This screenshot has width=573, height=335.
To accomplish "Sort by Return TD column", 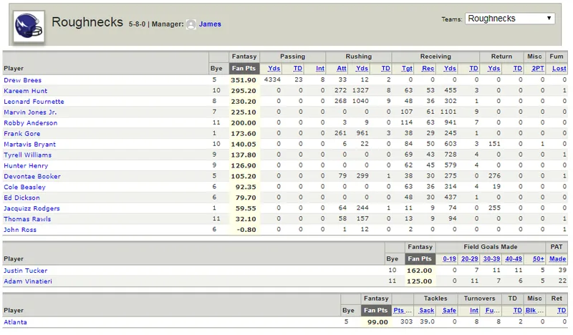I will pos(518,68).
